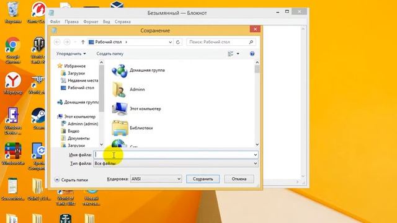This screenshot has height=223, width=397.
Task: Open the Screenshot file desktop icon
Action: 12,189
